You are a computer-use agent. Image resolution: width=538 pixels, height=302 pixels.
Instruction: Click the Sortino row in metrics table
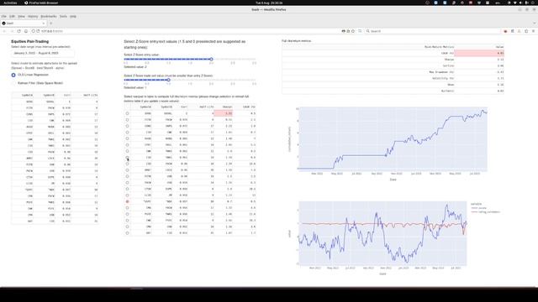point(393,65)
